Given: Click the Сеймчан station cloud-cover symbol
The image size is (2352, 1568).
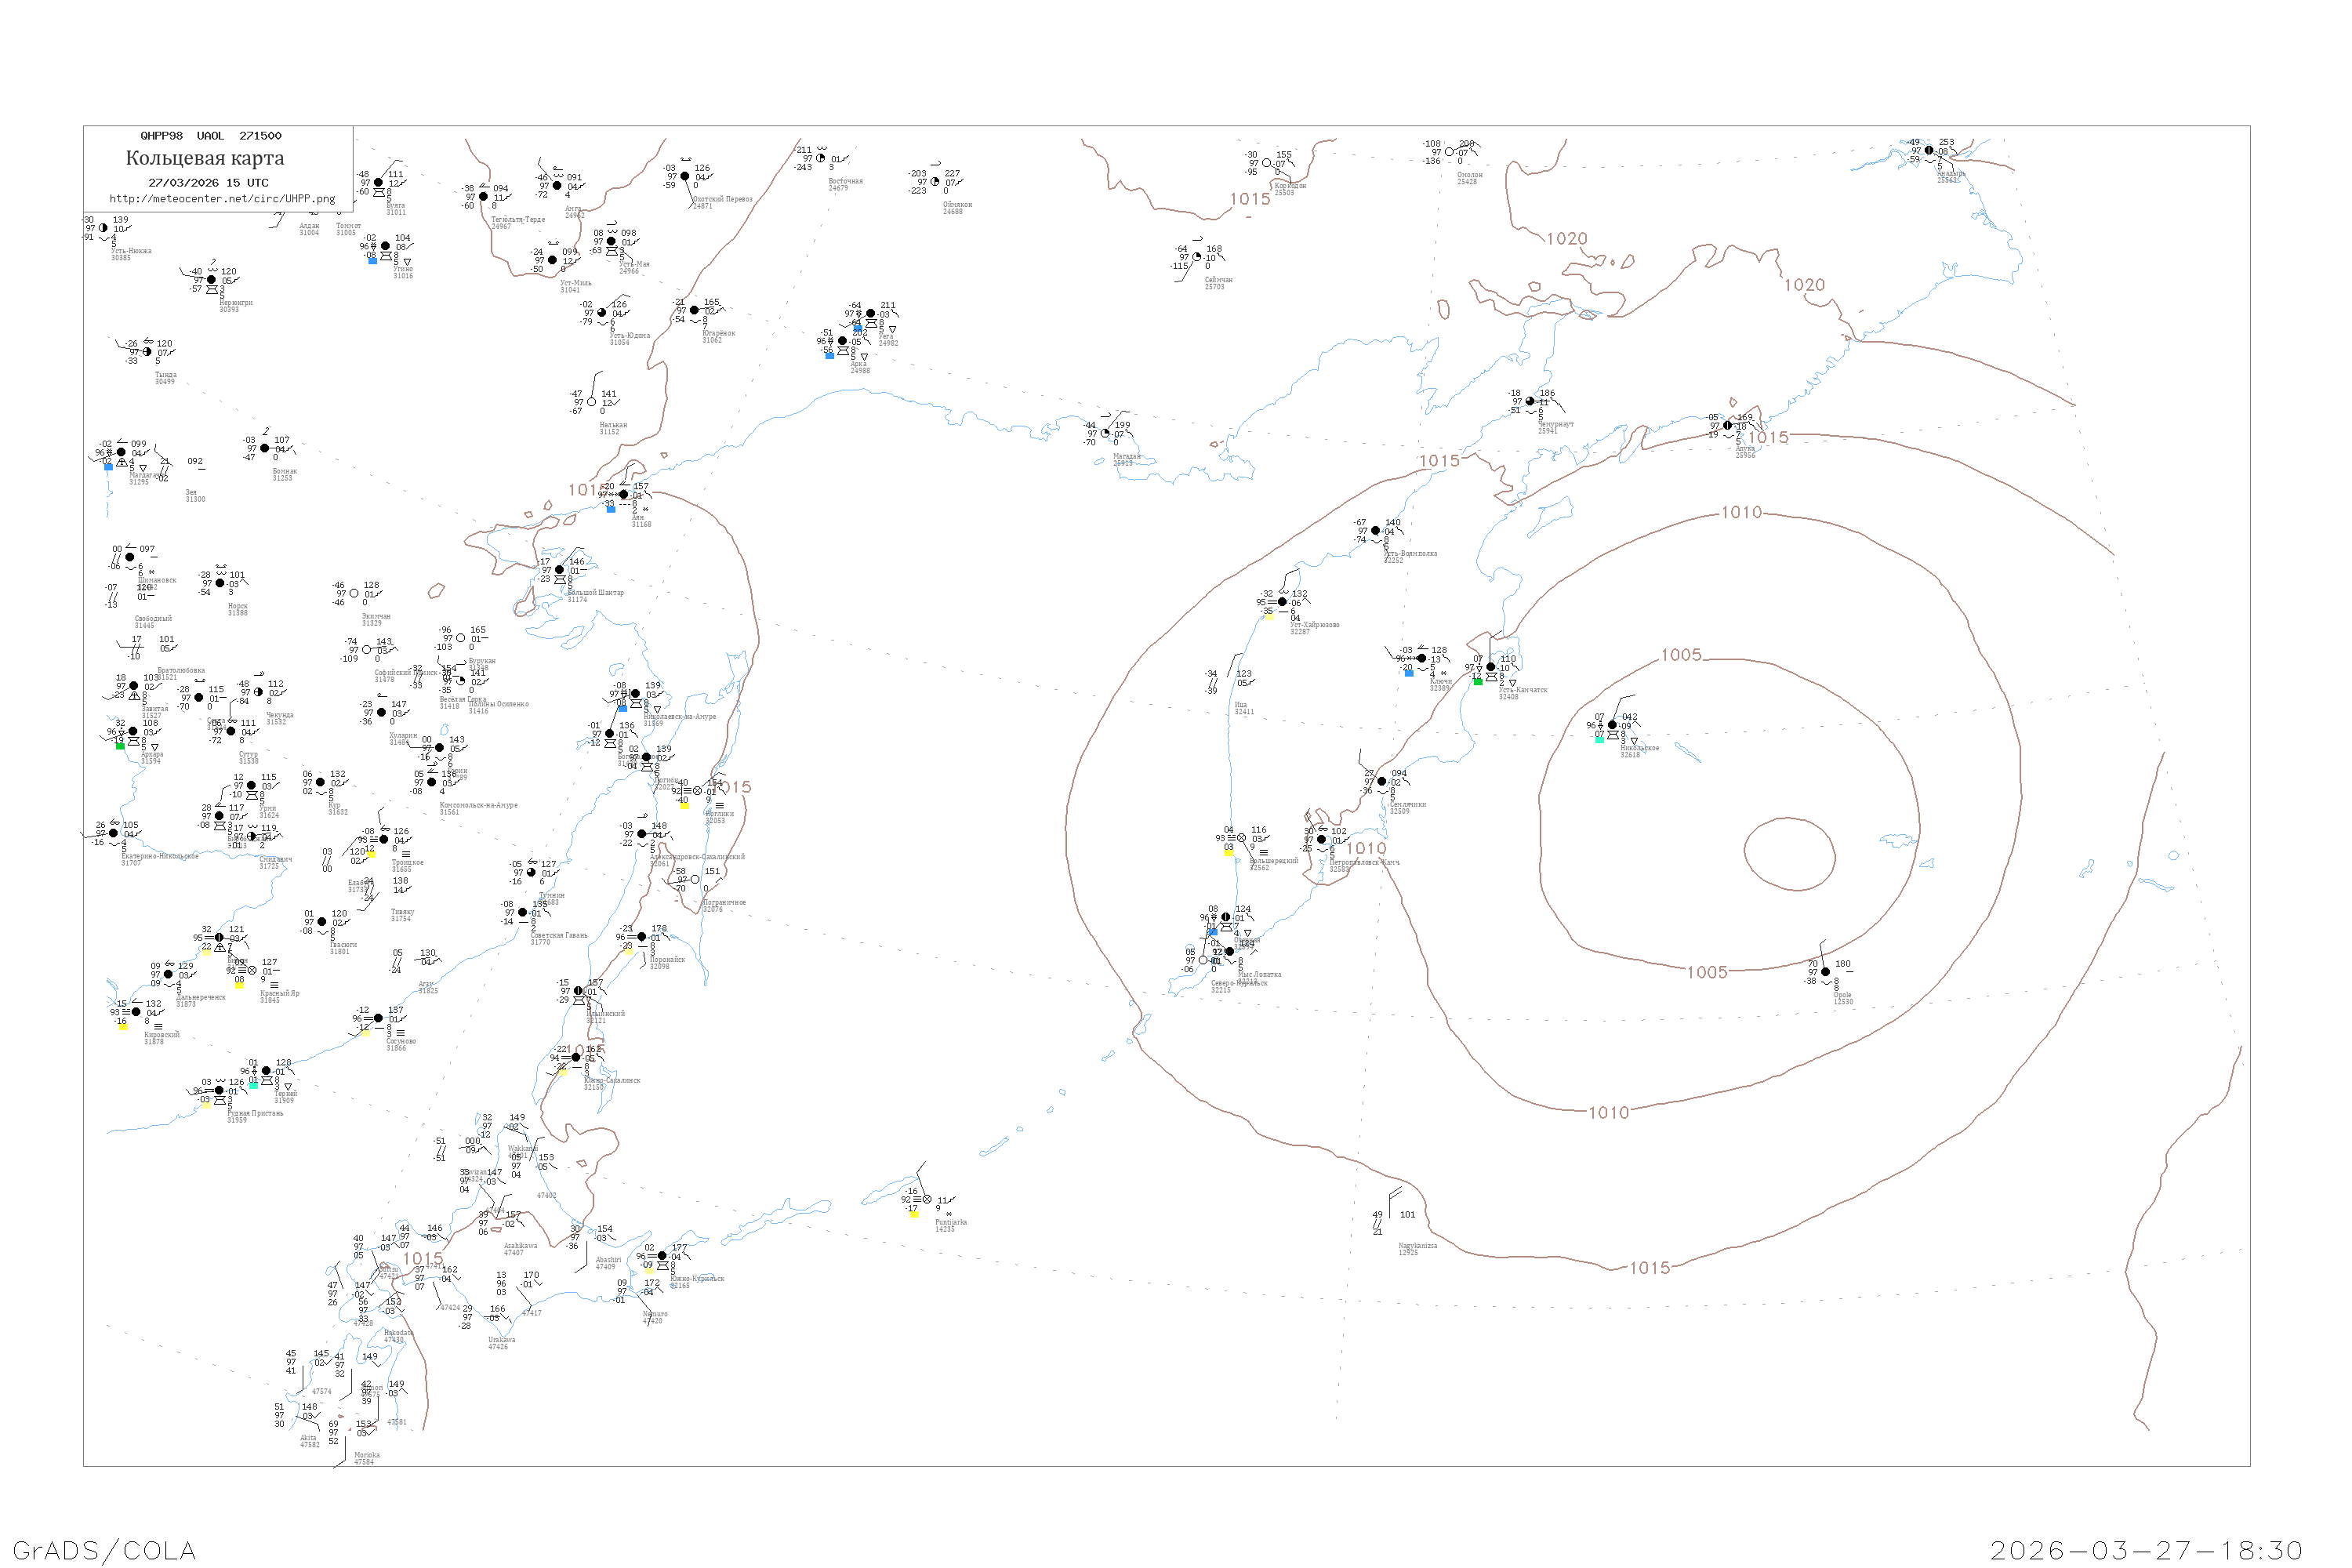Looking at the screenshot, I should 1197,257.
